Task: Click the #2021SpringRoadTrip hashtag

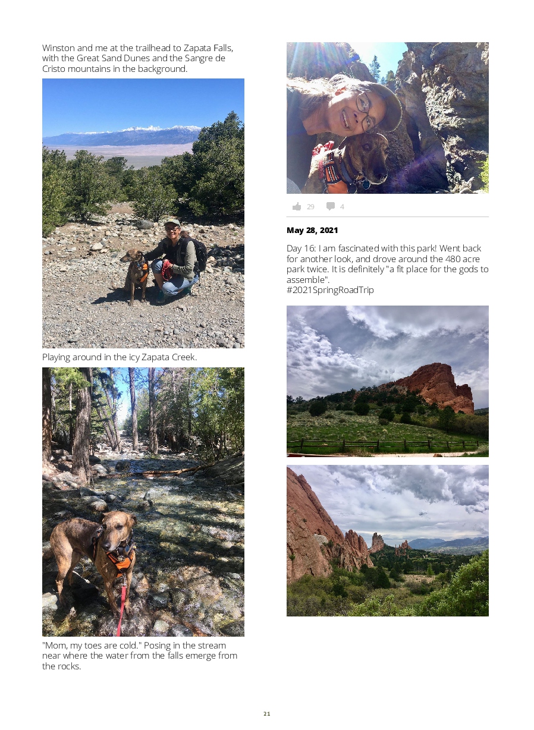Action: click(x=330, y=290)
